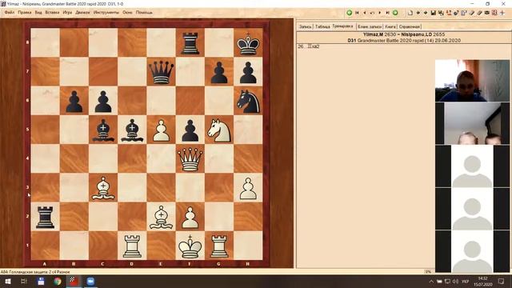Open the Вставка menu

[52, 13]
